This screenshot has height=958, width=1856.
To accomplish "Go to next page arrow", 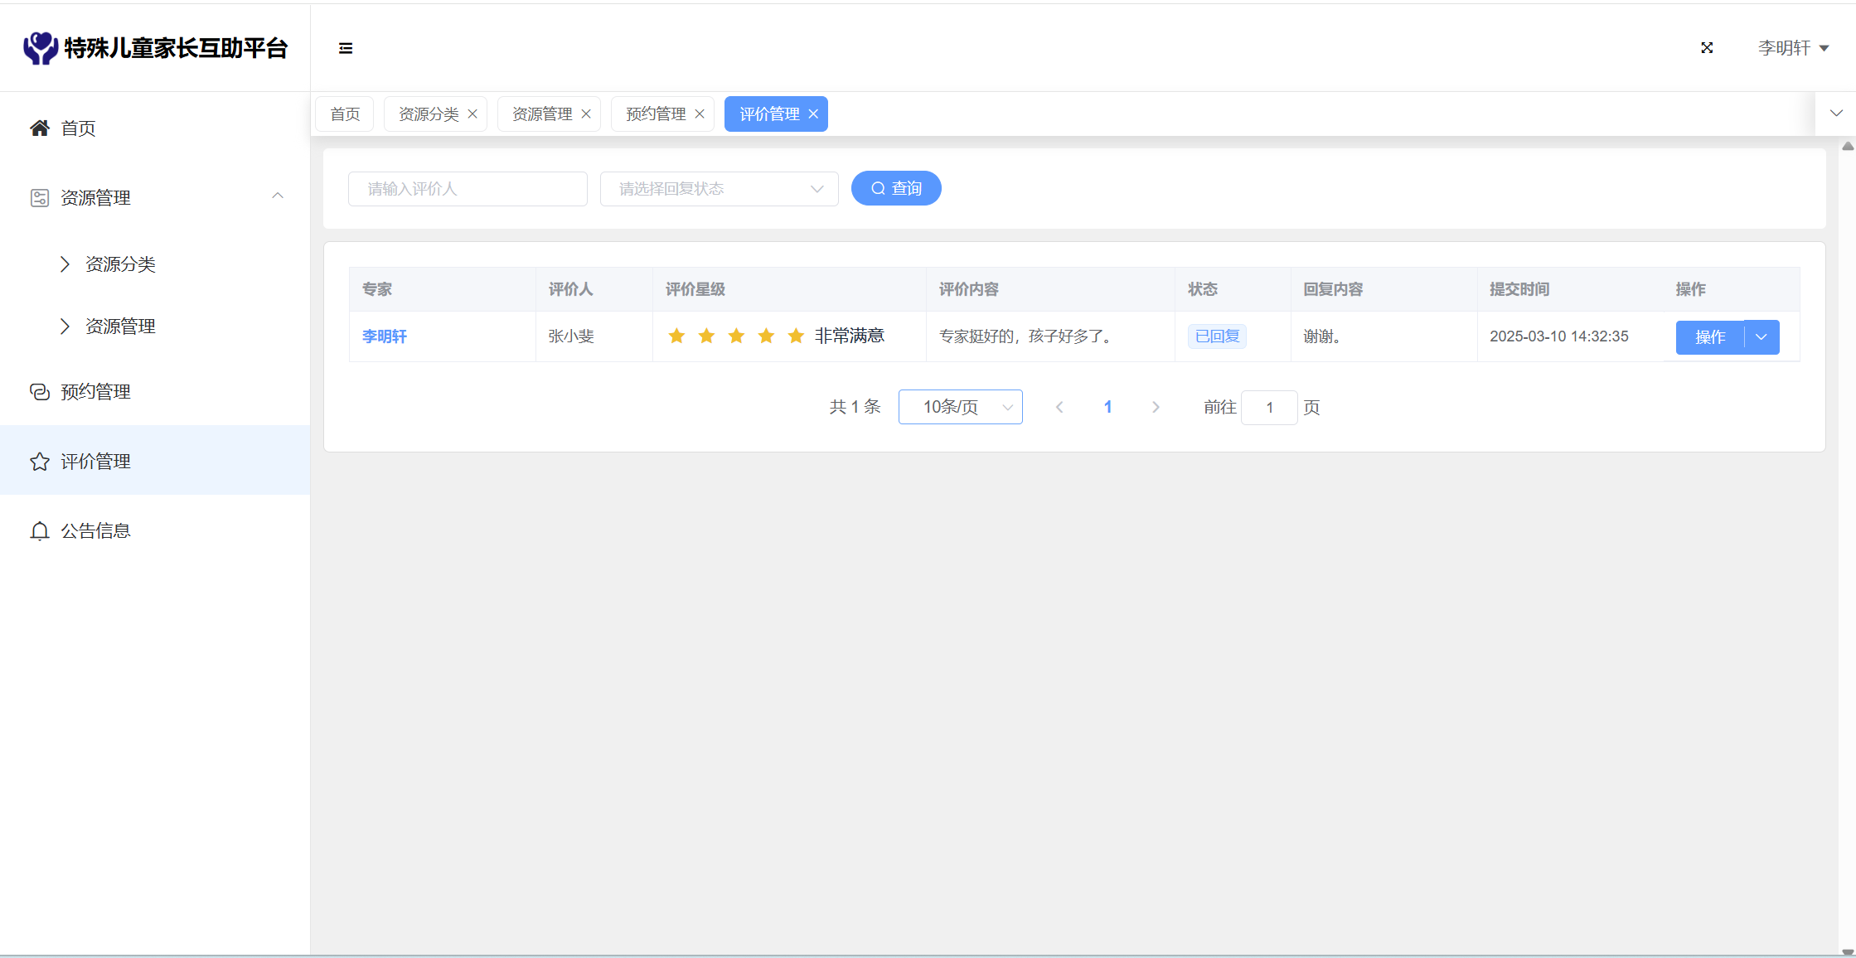I will click(x=1156, y=407).
